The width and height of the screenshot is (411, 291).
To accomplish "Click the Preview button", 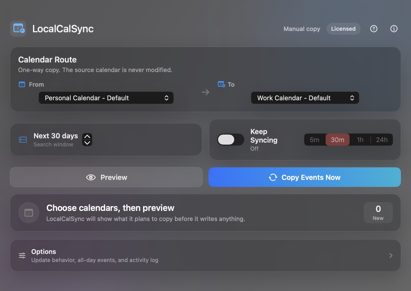I will pyautogui.click(x=106, y=177).
